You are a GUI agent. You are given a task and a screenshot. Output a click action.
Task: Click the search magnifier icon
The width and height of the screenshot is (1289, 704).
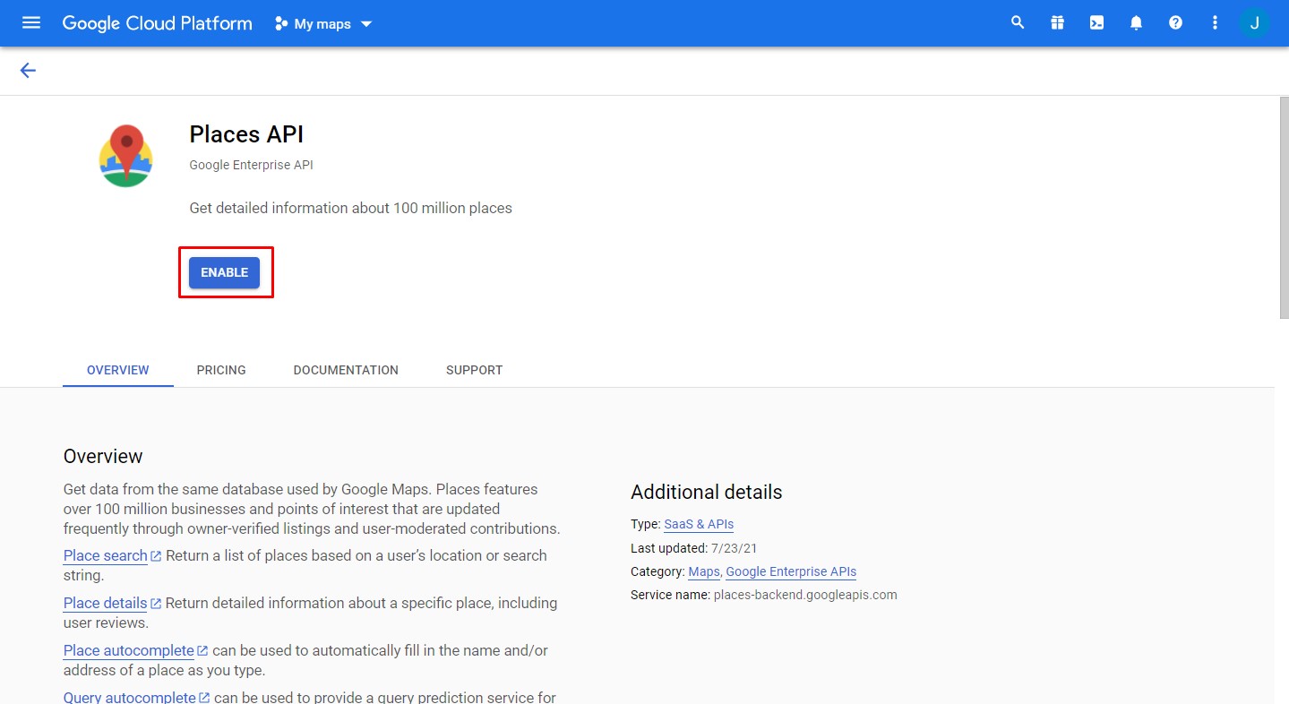(1018, 22)
